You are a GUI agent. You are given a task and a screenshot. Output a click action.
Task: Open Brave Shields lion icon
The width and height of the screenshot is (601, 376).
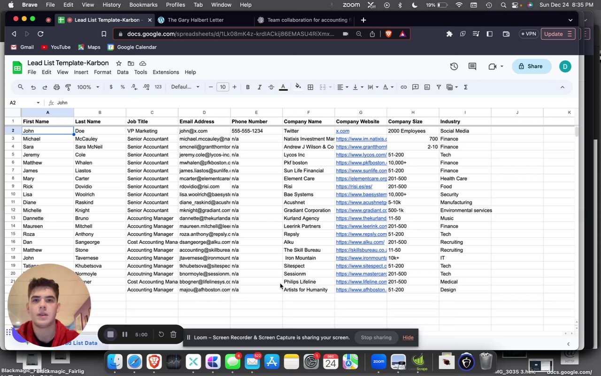(x=388, y=34)
